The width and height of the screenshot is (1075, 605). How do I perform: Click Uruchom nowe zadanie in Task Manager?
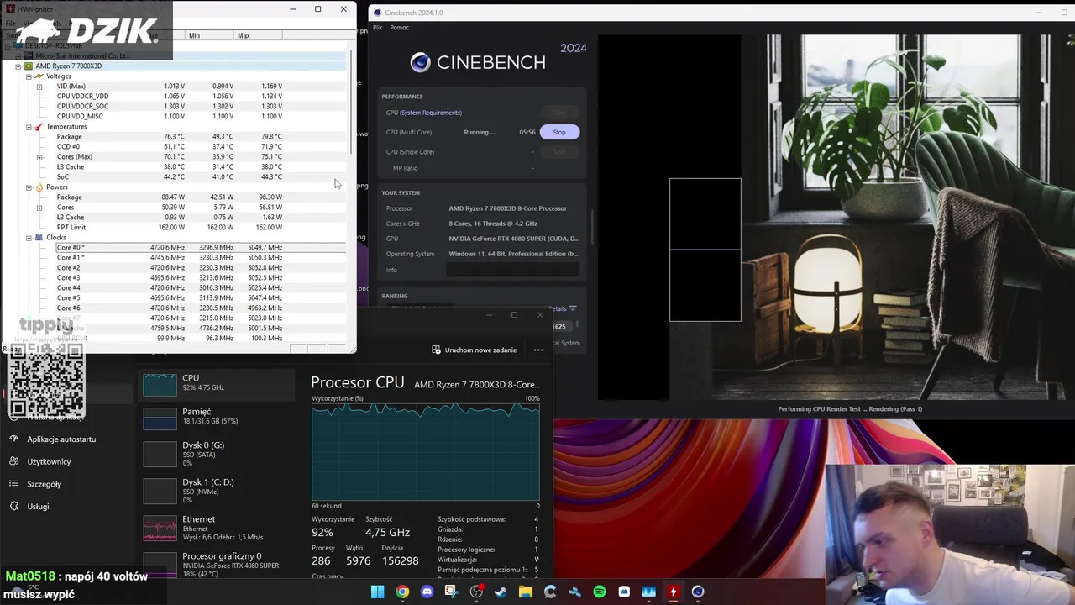(475, 350)
